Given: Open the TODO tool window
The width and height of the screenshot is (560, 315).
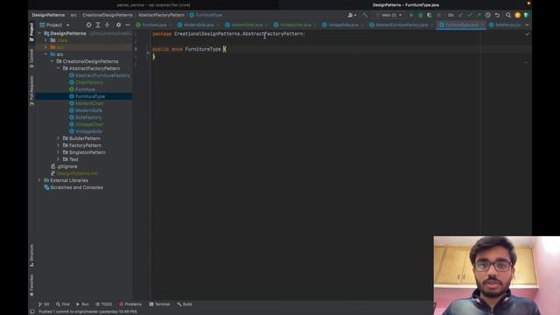Looking at the screenshot, I should coord(104,304).
